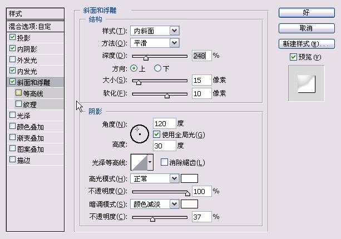Click the 高度 altitude field showing 30
The width and height of the screenshot is (341, 239).
coord(165,146)
